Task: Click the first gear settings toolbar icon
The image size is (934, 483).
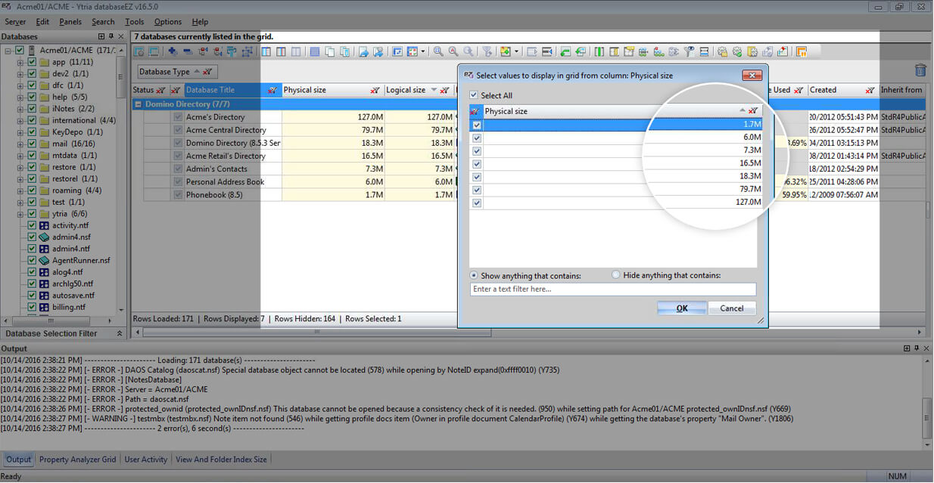Action: [722, 51]
